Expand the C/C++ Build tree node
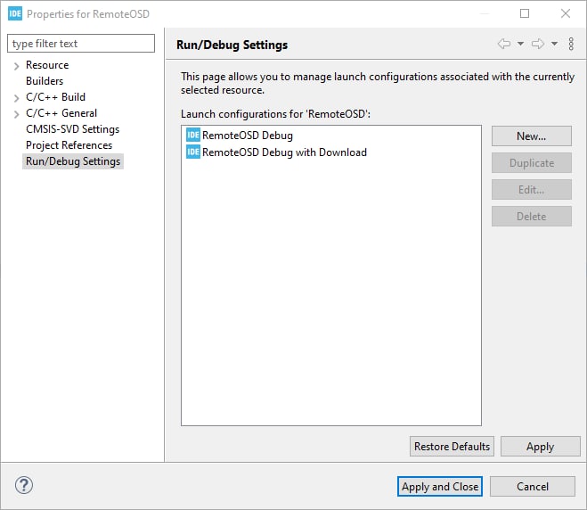The width and height of the screenshot is (587, 510). click(x=16, y=98)
